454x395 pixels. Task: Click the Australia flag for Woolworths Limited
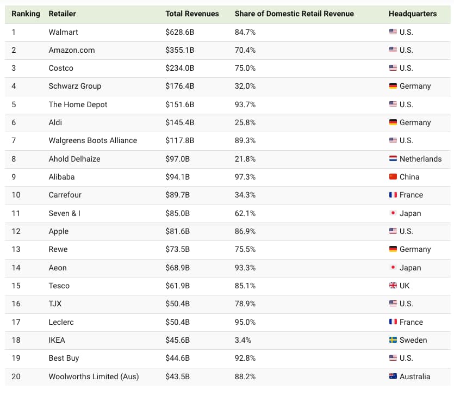click(393, 377)
